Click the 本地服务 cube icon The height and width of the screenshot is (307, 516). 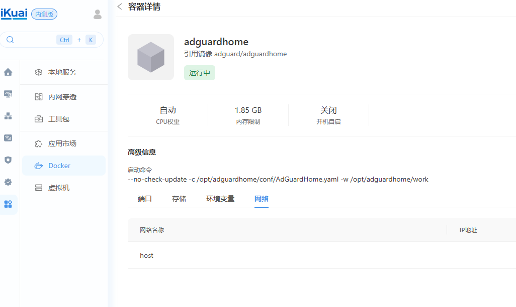39,72
